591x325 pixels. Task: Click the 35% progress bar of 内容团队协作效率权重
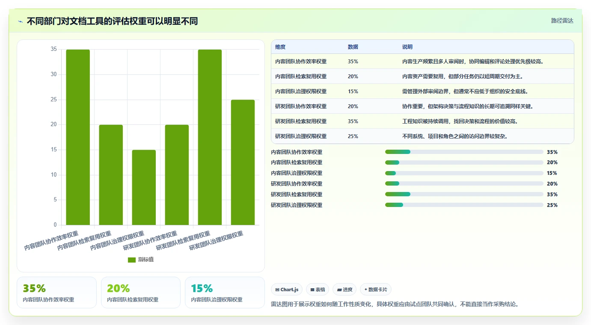[x=464, y=152]
